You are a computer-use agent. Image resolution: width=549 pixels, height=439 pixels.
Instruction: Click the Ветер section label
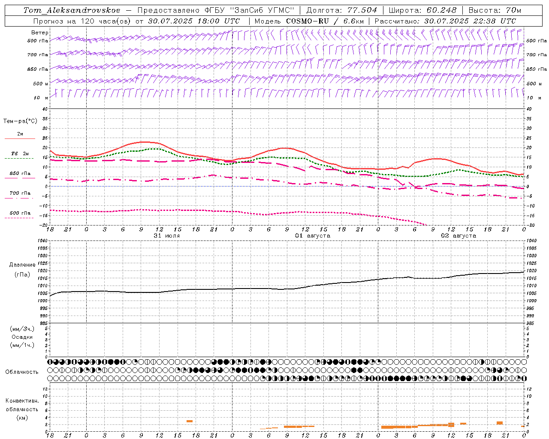coord(40,33)
